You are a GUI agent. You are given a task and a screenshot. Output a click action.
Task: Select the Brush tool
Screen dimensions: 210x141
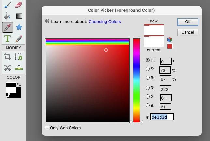tap(7, 5)
